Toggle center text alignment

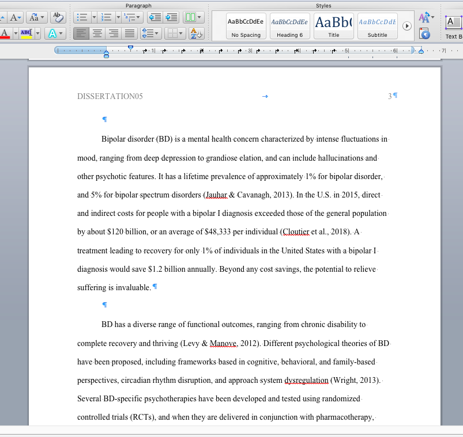click(97, 33)
